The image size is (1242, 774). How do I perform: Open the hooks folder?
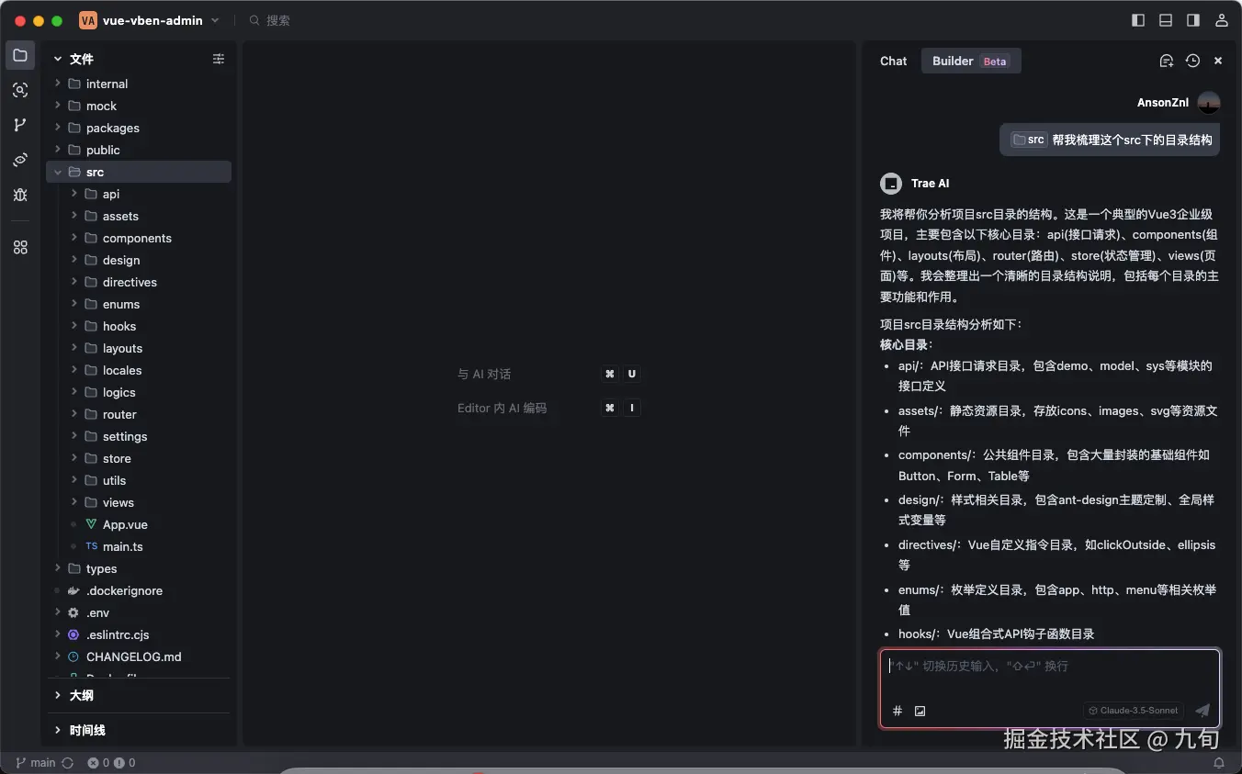click(139, 326)
